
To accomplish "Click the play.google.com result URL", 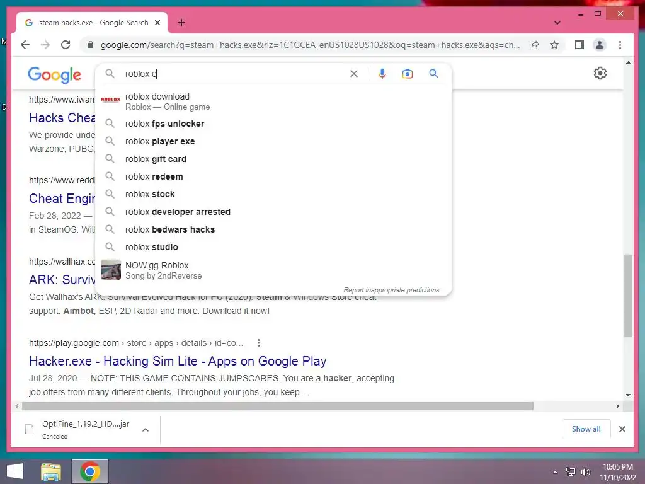I will [136, 343].
